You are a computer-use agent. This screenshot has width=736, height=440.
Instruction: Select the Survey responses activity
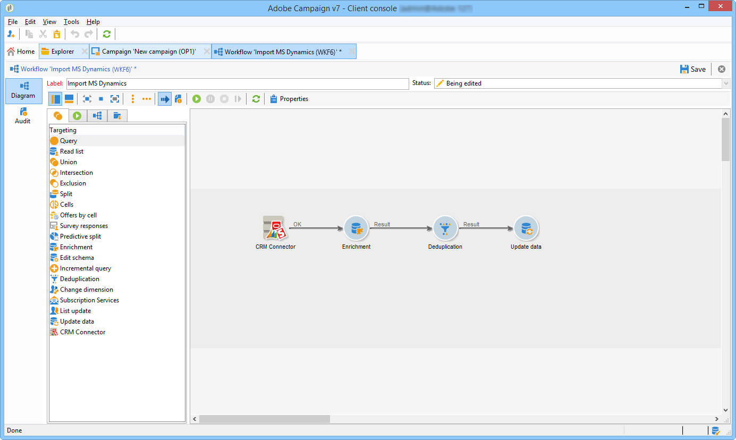(x=117, y=226)
